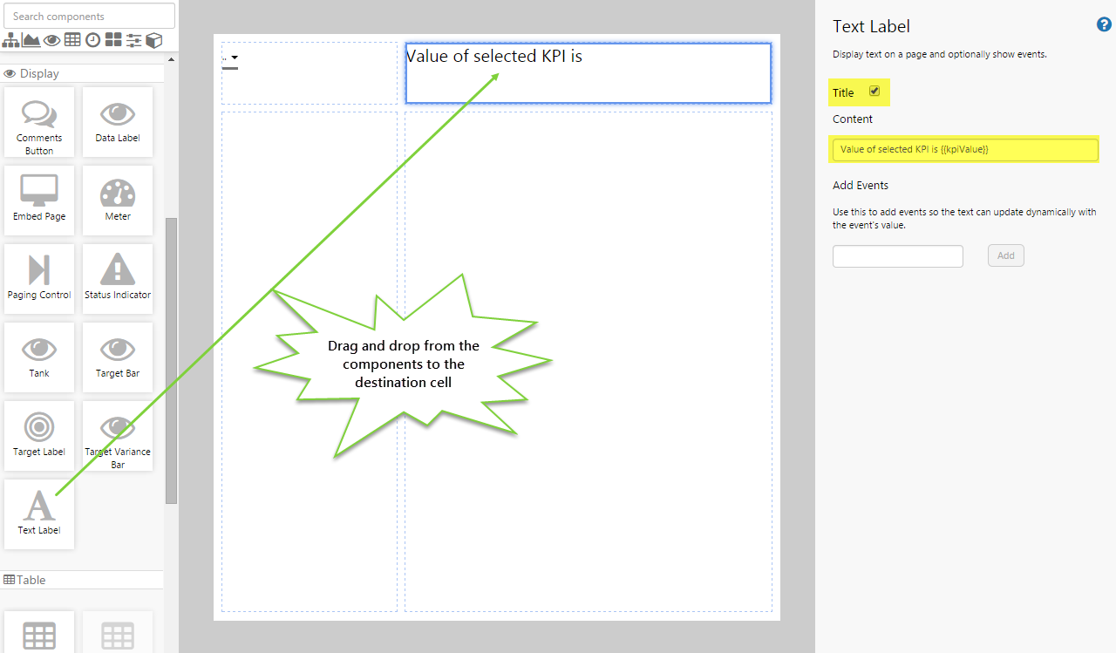Click the Add Events input field
Viewport: 1116px width, 653px height.
tap(897, 255)
